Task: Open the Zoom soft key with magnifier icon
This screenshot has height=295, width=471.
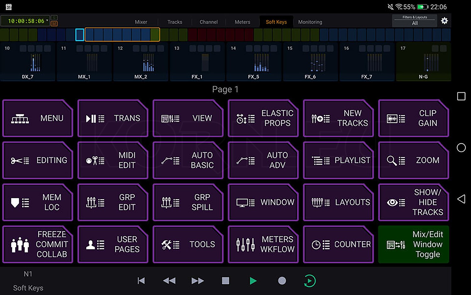Action: click(x=414, y=160)
